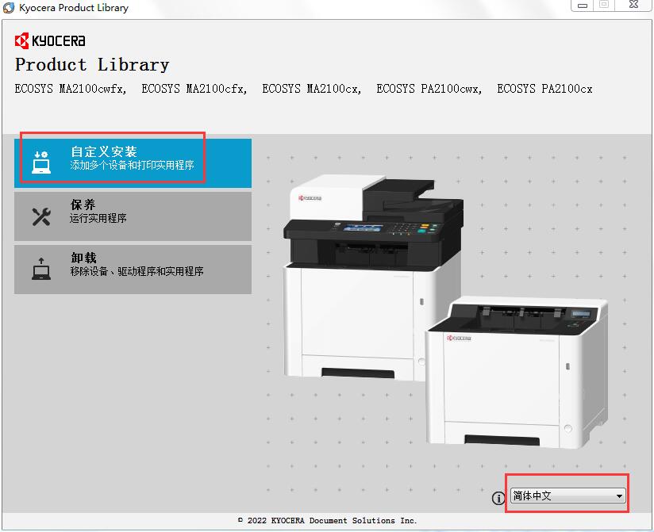Minimize the Kyocera Product Library window
Image resolution: width=654 pixels, height=532 pixels.
pos(583,6)
